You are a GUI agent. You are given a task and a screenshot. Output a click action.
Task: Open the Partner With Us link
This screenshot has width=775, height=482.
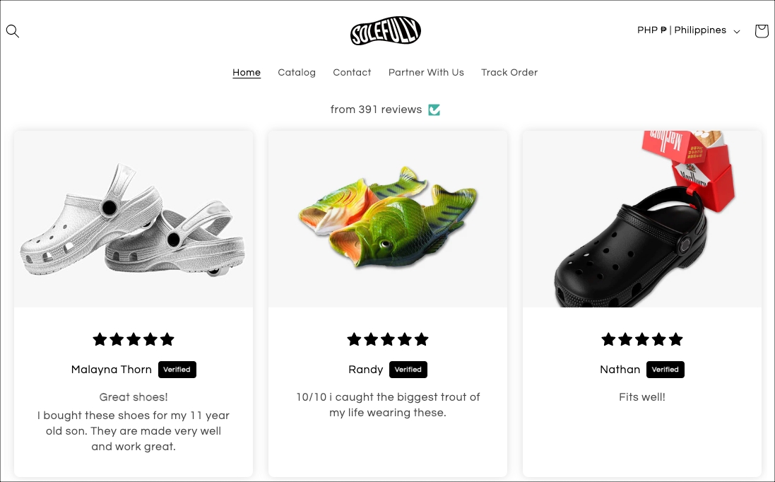pyautogui.click(x=426, y=73)
